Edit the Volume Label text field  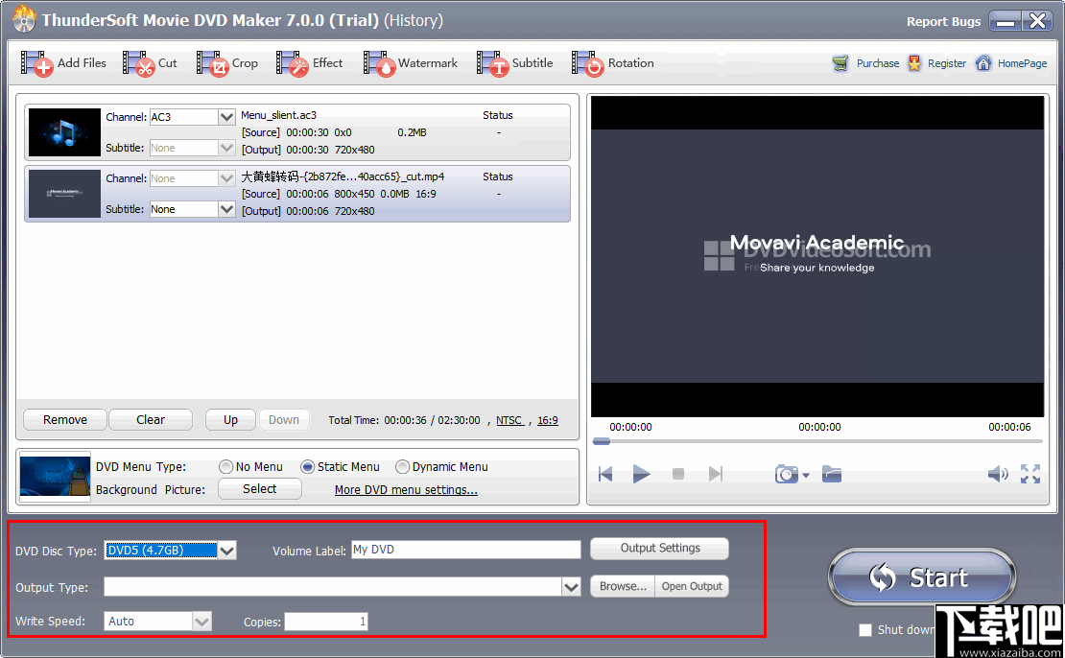(x=465, y=549)
